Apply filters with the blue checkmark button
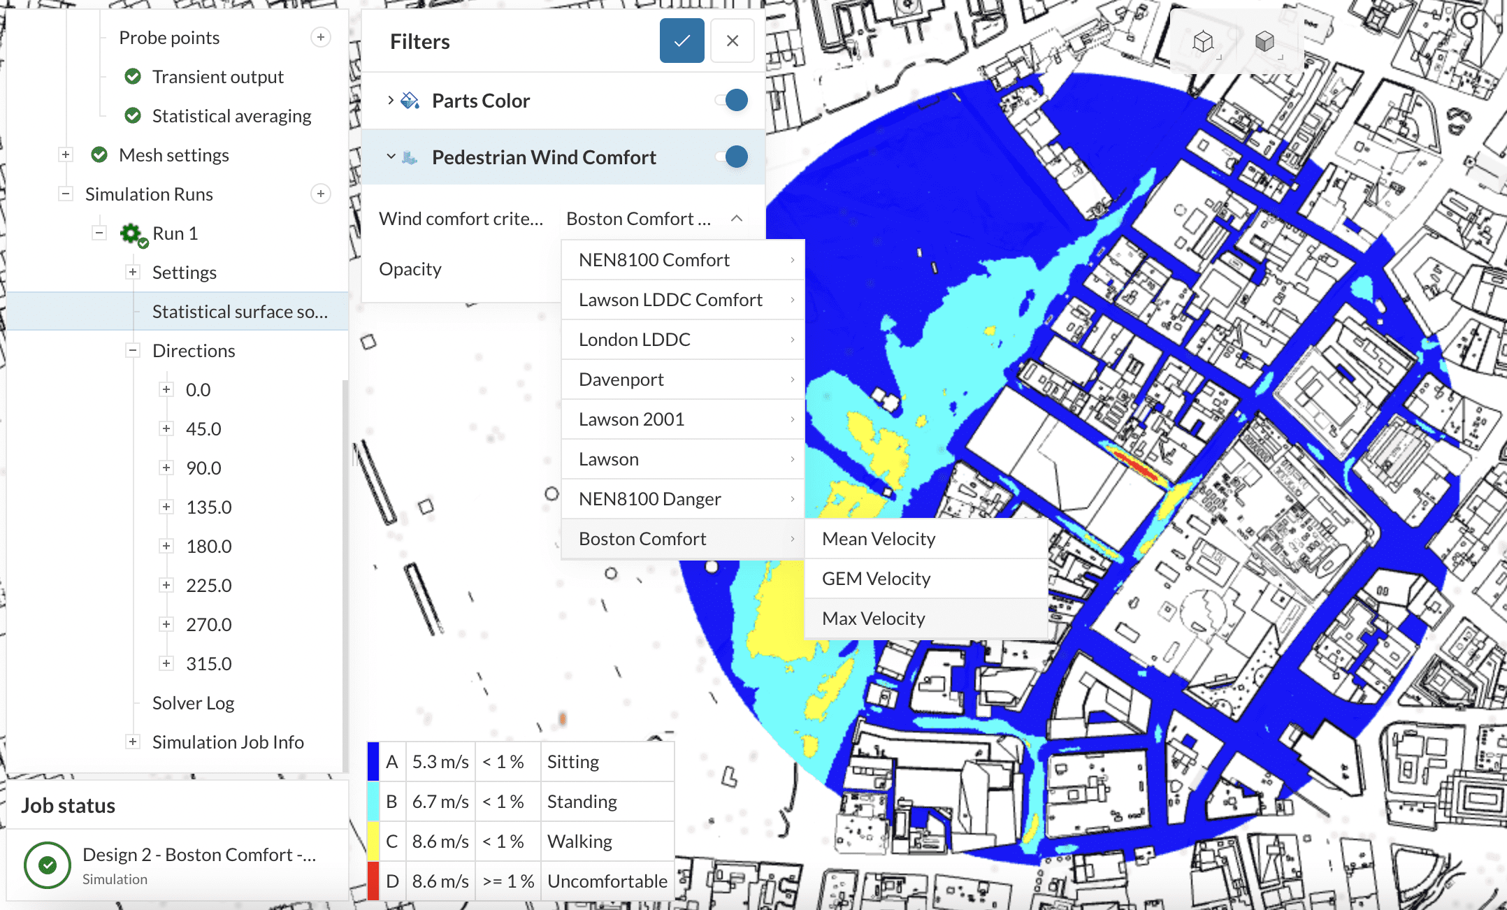This screenshot has height=910, width=1507. [x=682, y=41]
